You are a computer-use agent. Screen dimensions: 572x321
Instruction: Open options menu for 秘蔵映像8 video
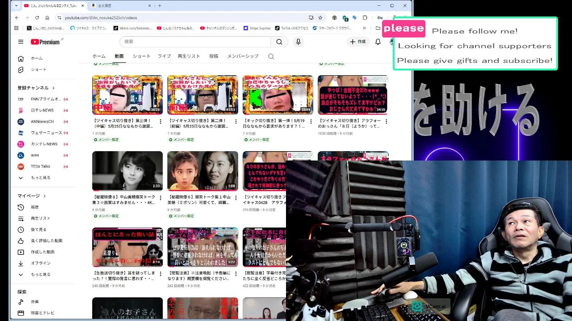point(160,198)
